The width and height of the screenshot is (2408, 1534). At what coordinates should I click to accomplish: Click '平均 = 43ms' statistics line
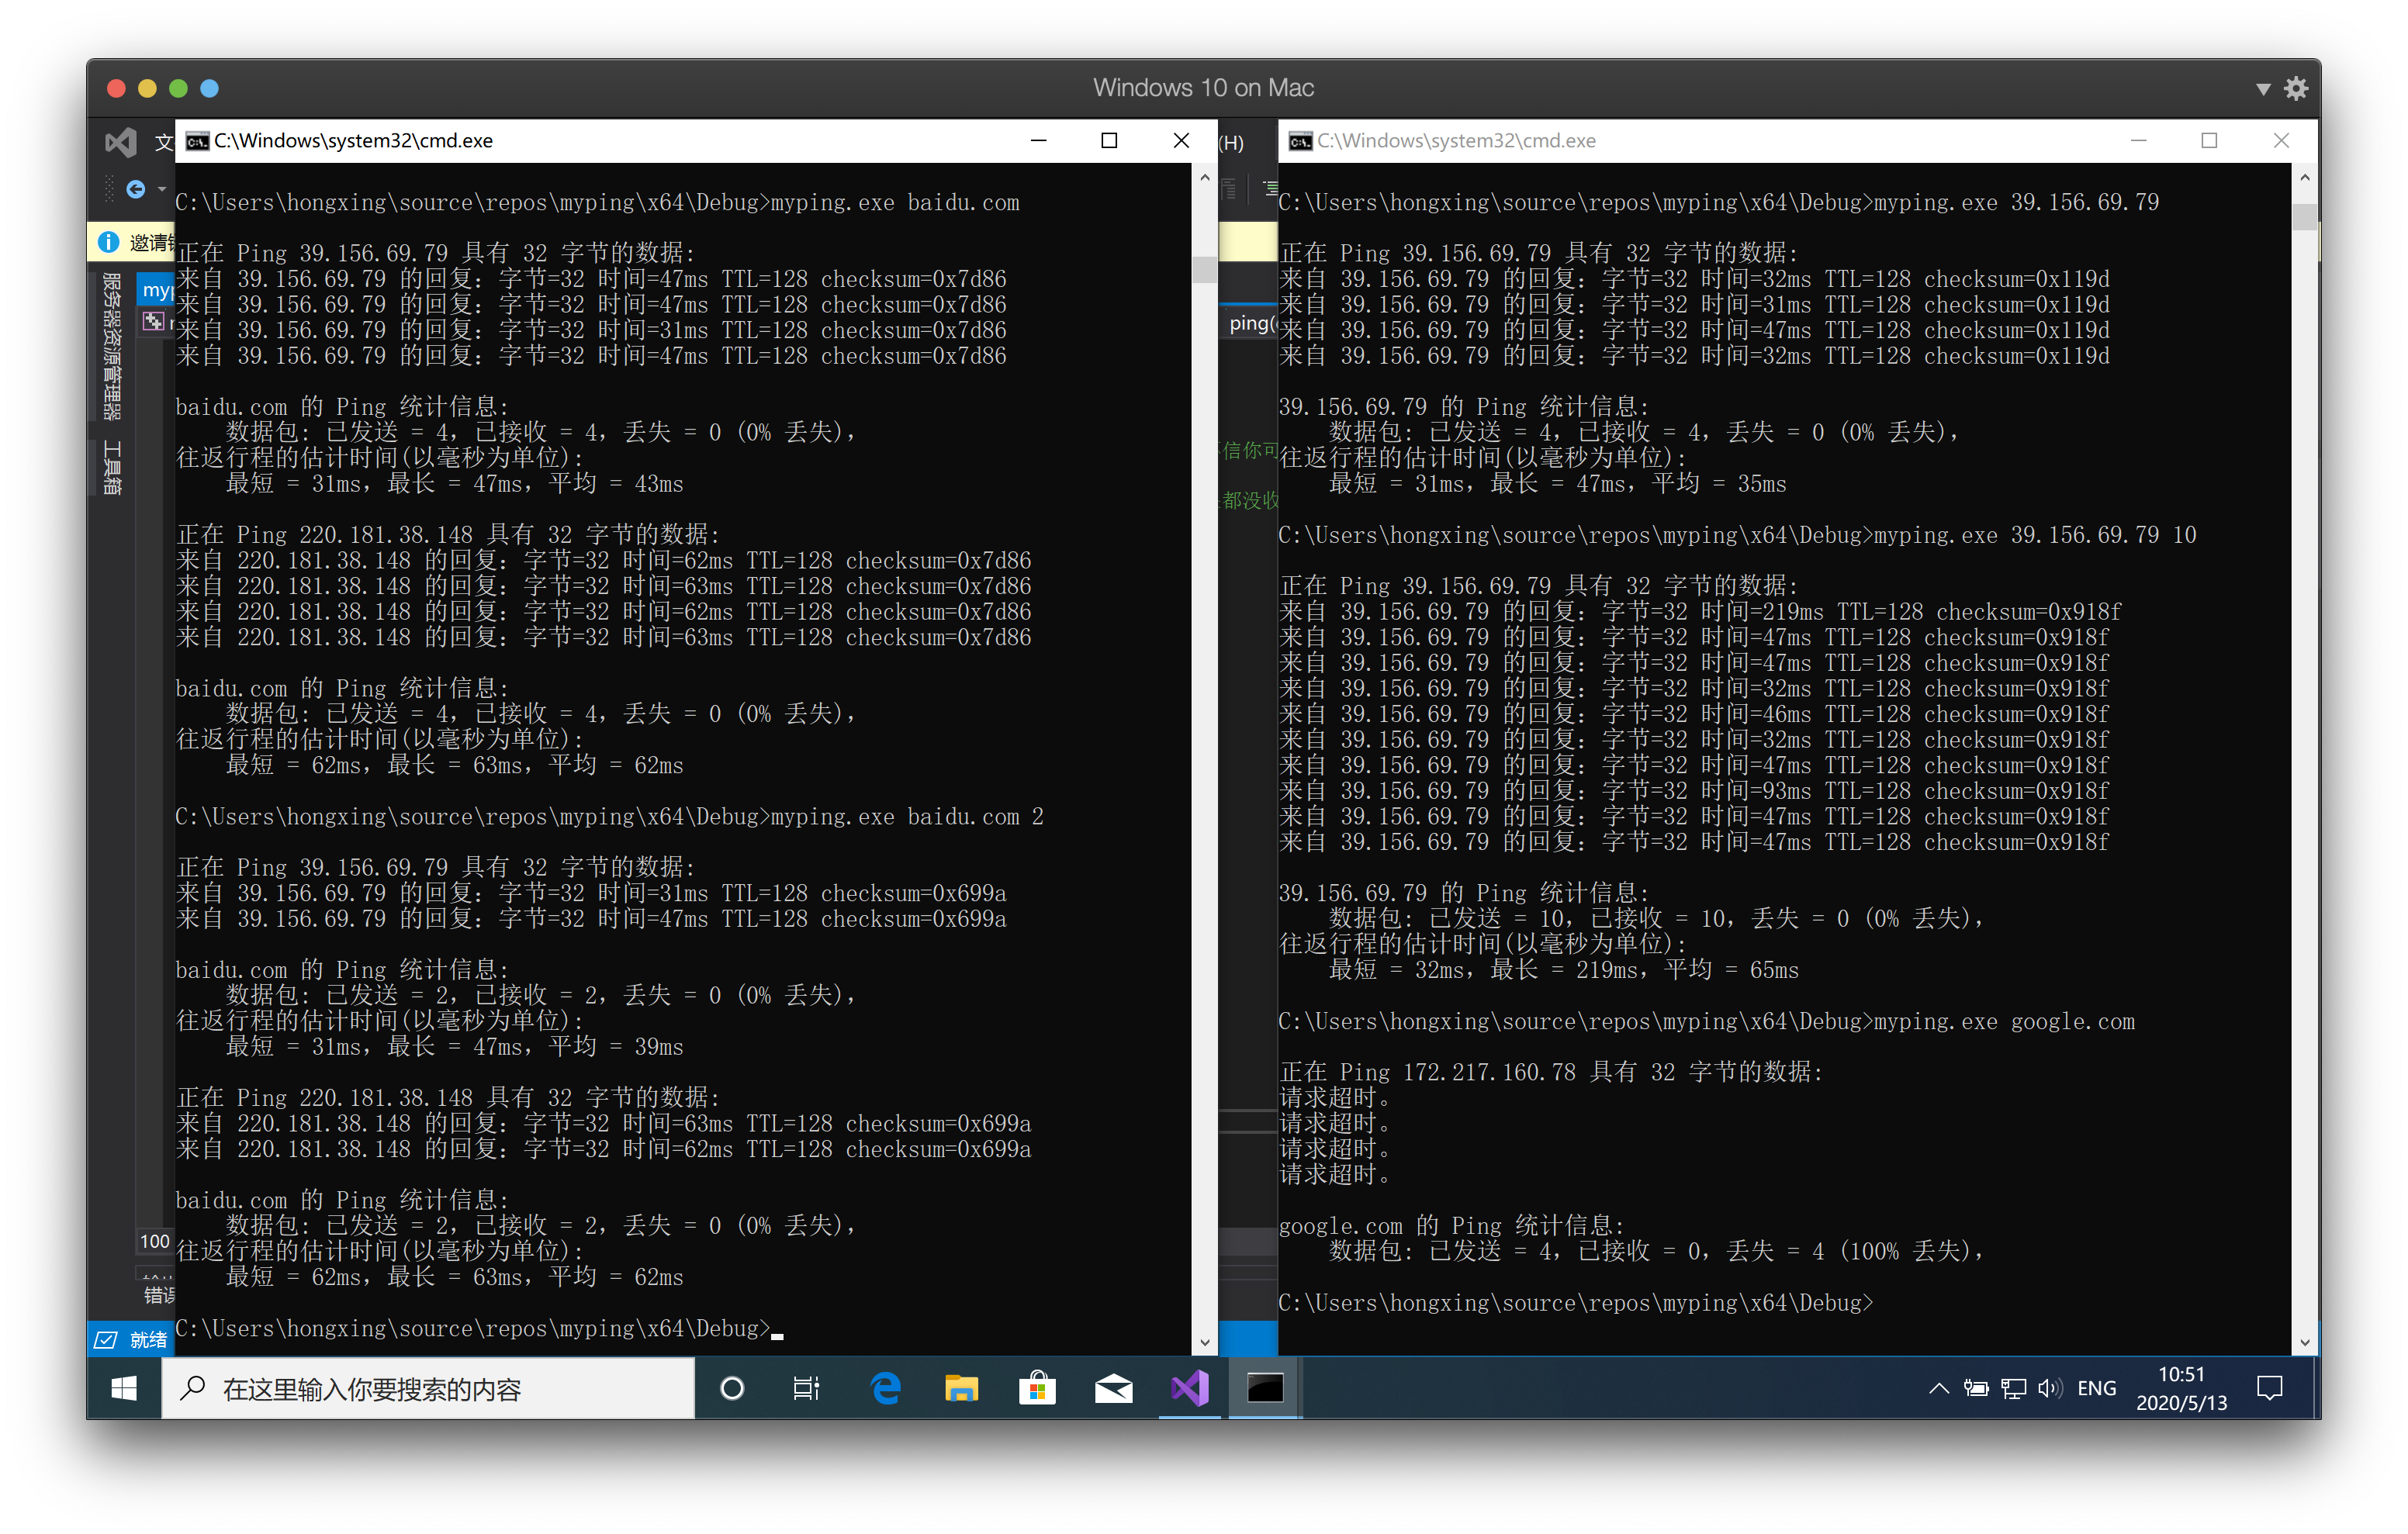tap(454, 484)
